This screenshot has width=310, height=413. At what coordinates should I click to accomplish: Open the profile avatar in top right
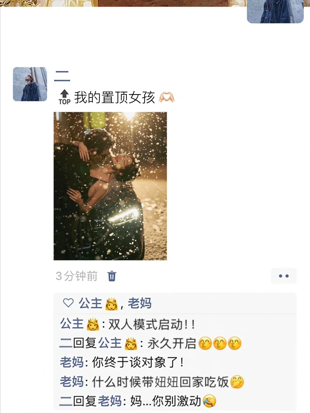click(x=275, y=11)
